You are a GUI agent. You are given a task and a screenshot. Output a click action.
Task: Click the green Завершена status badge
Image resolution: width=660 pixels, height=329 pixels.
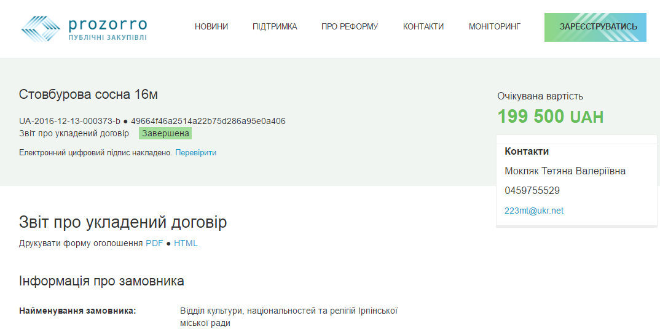click(x=165, y=133)
